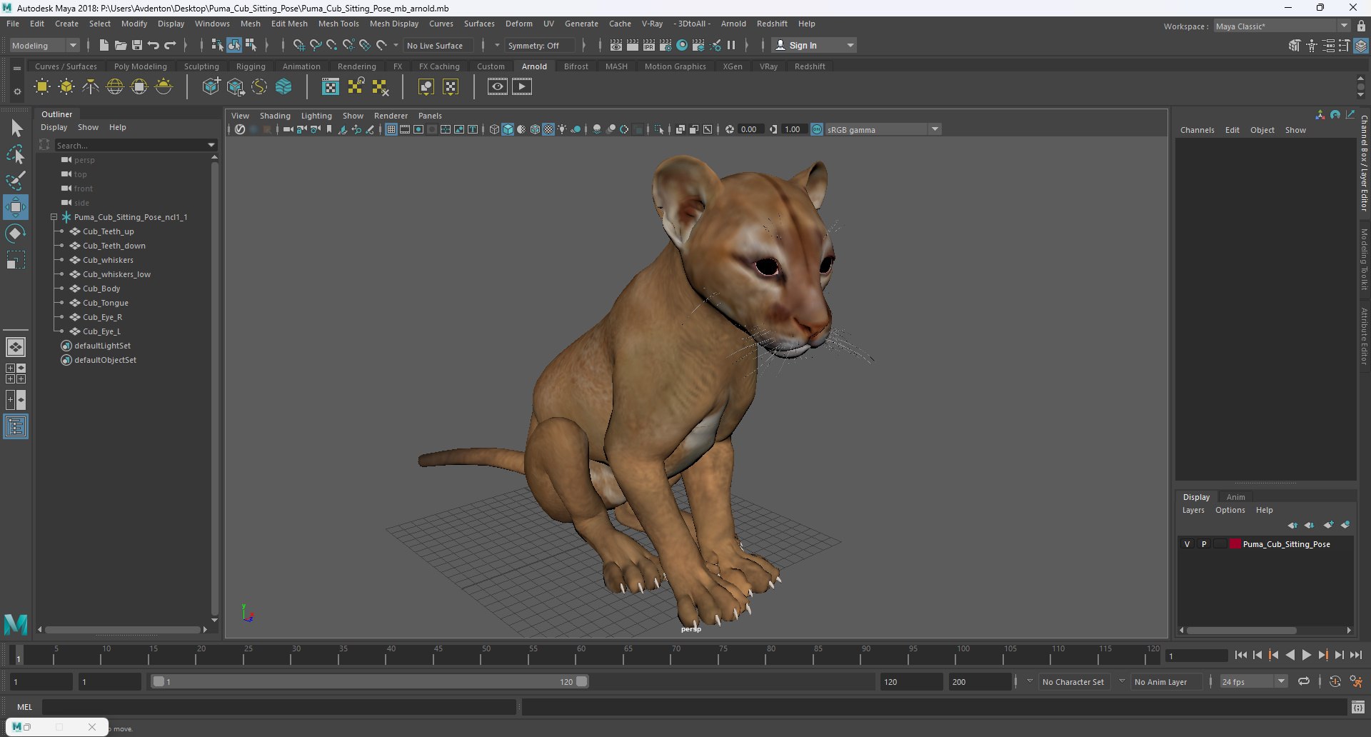Click the New Scene icon

tap(104, 45)
